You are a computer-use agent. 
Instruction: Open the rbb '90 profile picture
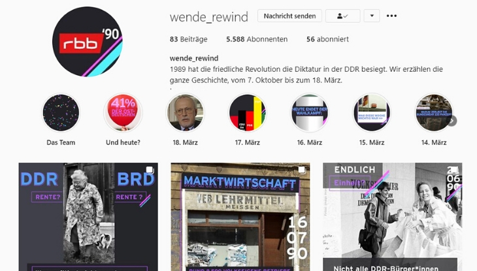[88, 42]
